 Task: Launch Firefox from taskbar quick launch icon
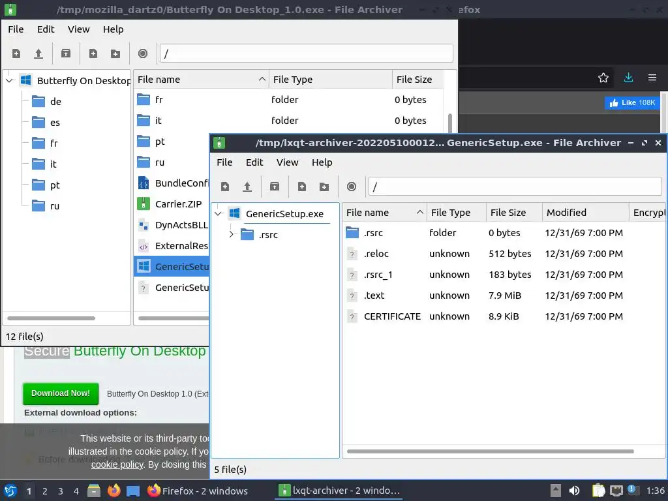[x=114, y=491]
